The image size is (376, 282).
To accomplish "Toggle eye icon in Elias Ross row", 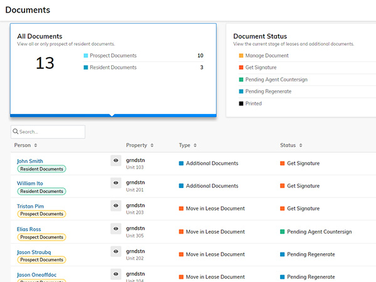I will tap(116, 229).
